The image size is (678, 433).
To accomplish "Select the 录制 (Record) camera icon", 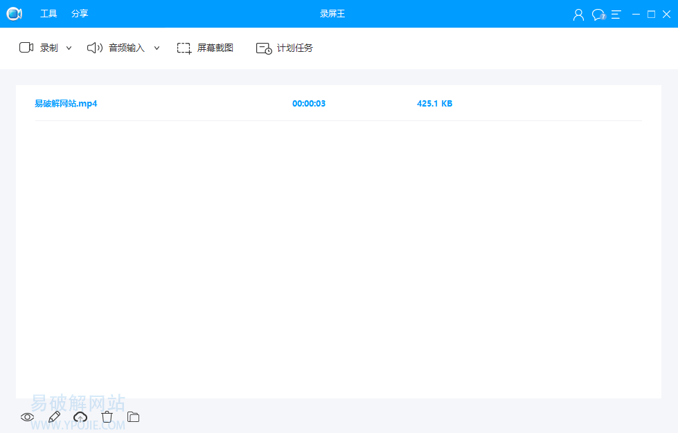I will tap(26, 47).
